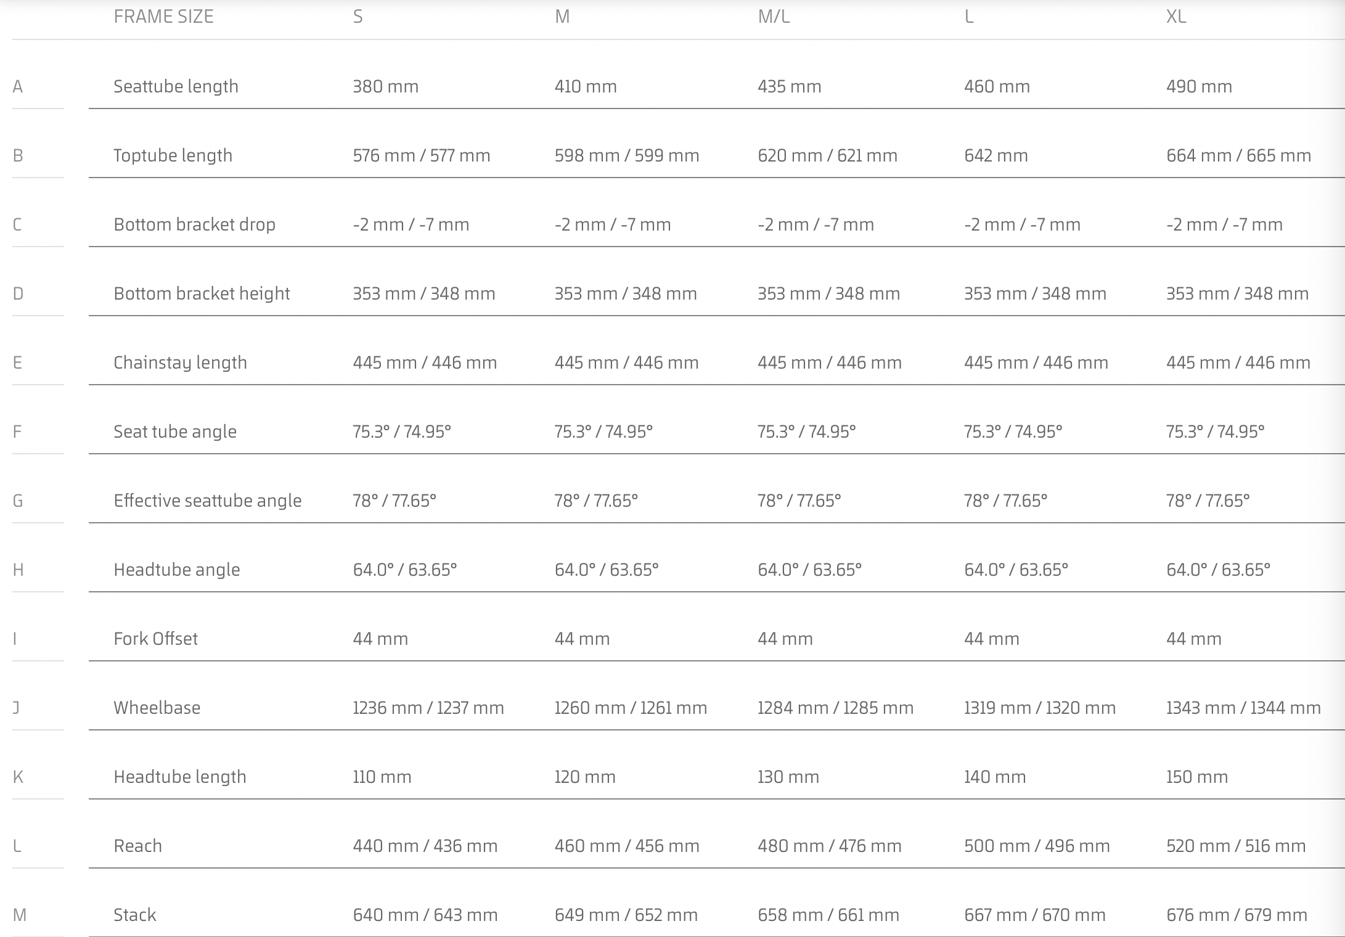The image size is (1345, 937).
Task: Click the Chainstay length row label
Action: tap(180, 362)
